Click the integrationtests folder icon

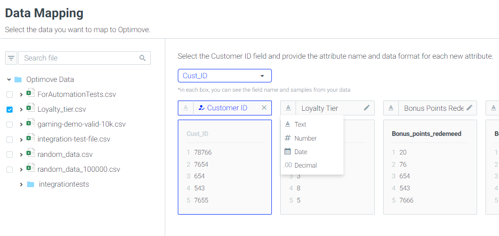31,184
